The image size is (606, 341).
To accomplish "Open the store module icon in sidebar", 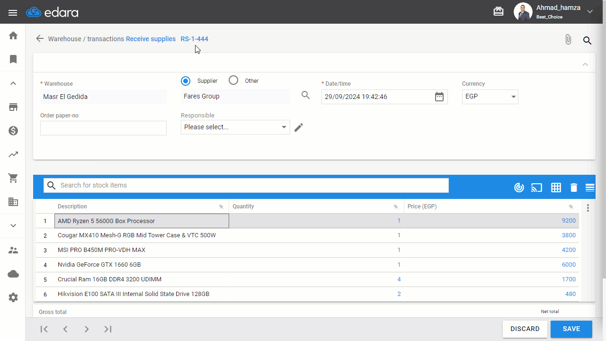I will 13,107.
